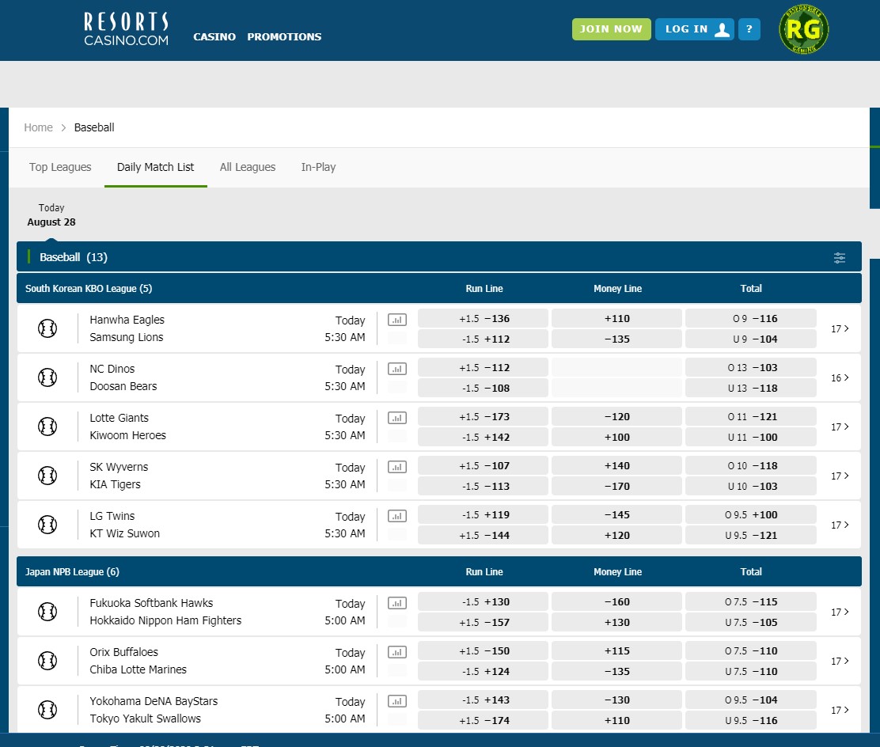Open stats for Hanwha Eagles vs Samsung Lions
The width and height of the screenshot is (880, 747).
click(397, 320)
